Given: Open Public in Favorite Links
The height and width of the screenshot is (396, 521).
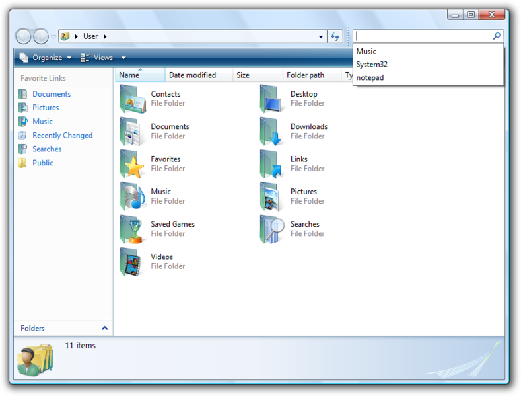Looking at the screenshot, I should pos(42,163).
